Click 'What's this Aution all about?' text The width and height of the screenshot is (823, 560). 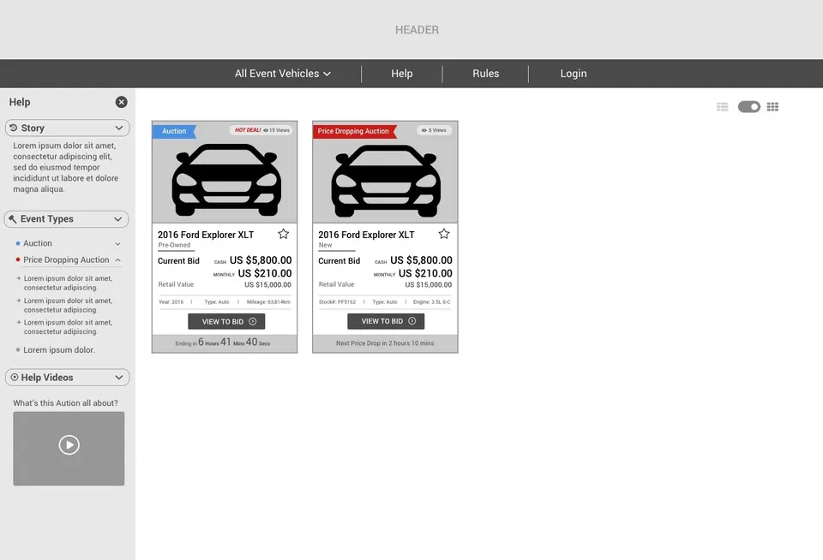[x=66, y=402]
